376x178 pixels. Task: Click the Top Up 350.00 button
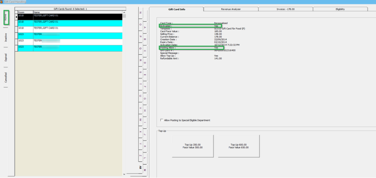192,146
